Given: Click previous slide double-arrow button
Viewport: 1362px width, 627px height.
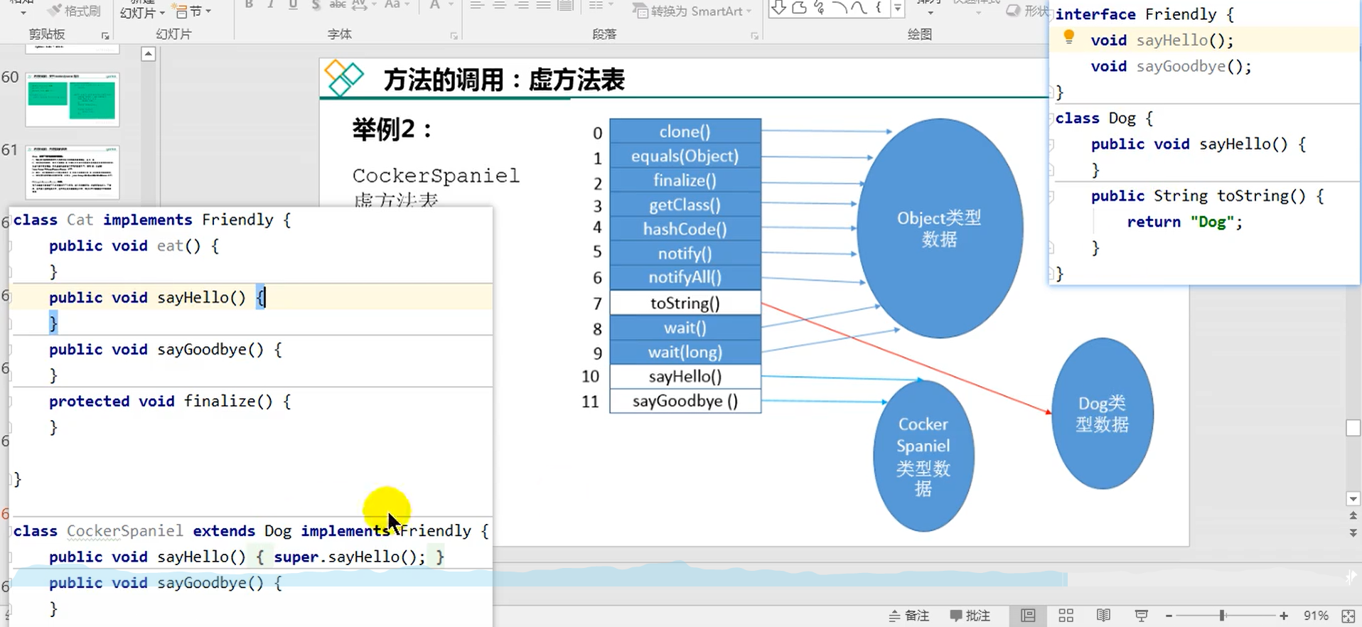Looking at the screenshot, I should coord(1353,516).
